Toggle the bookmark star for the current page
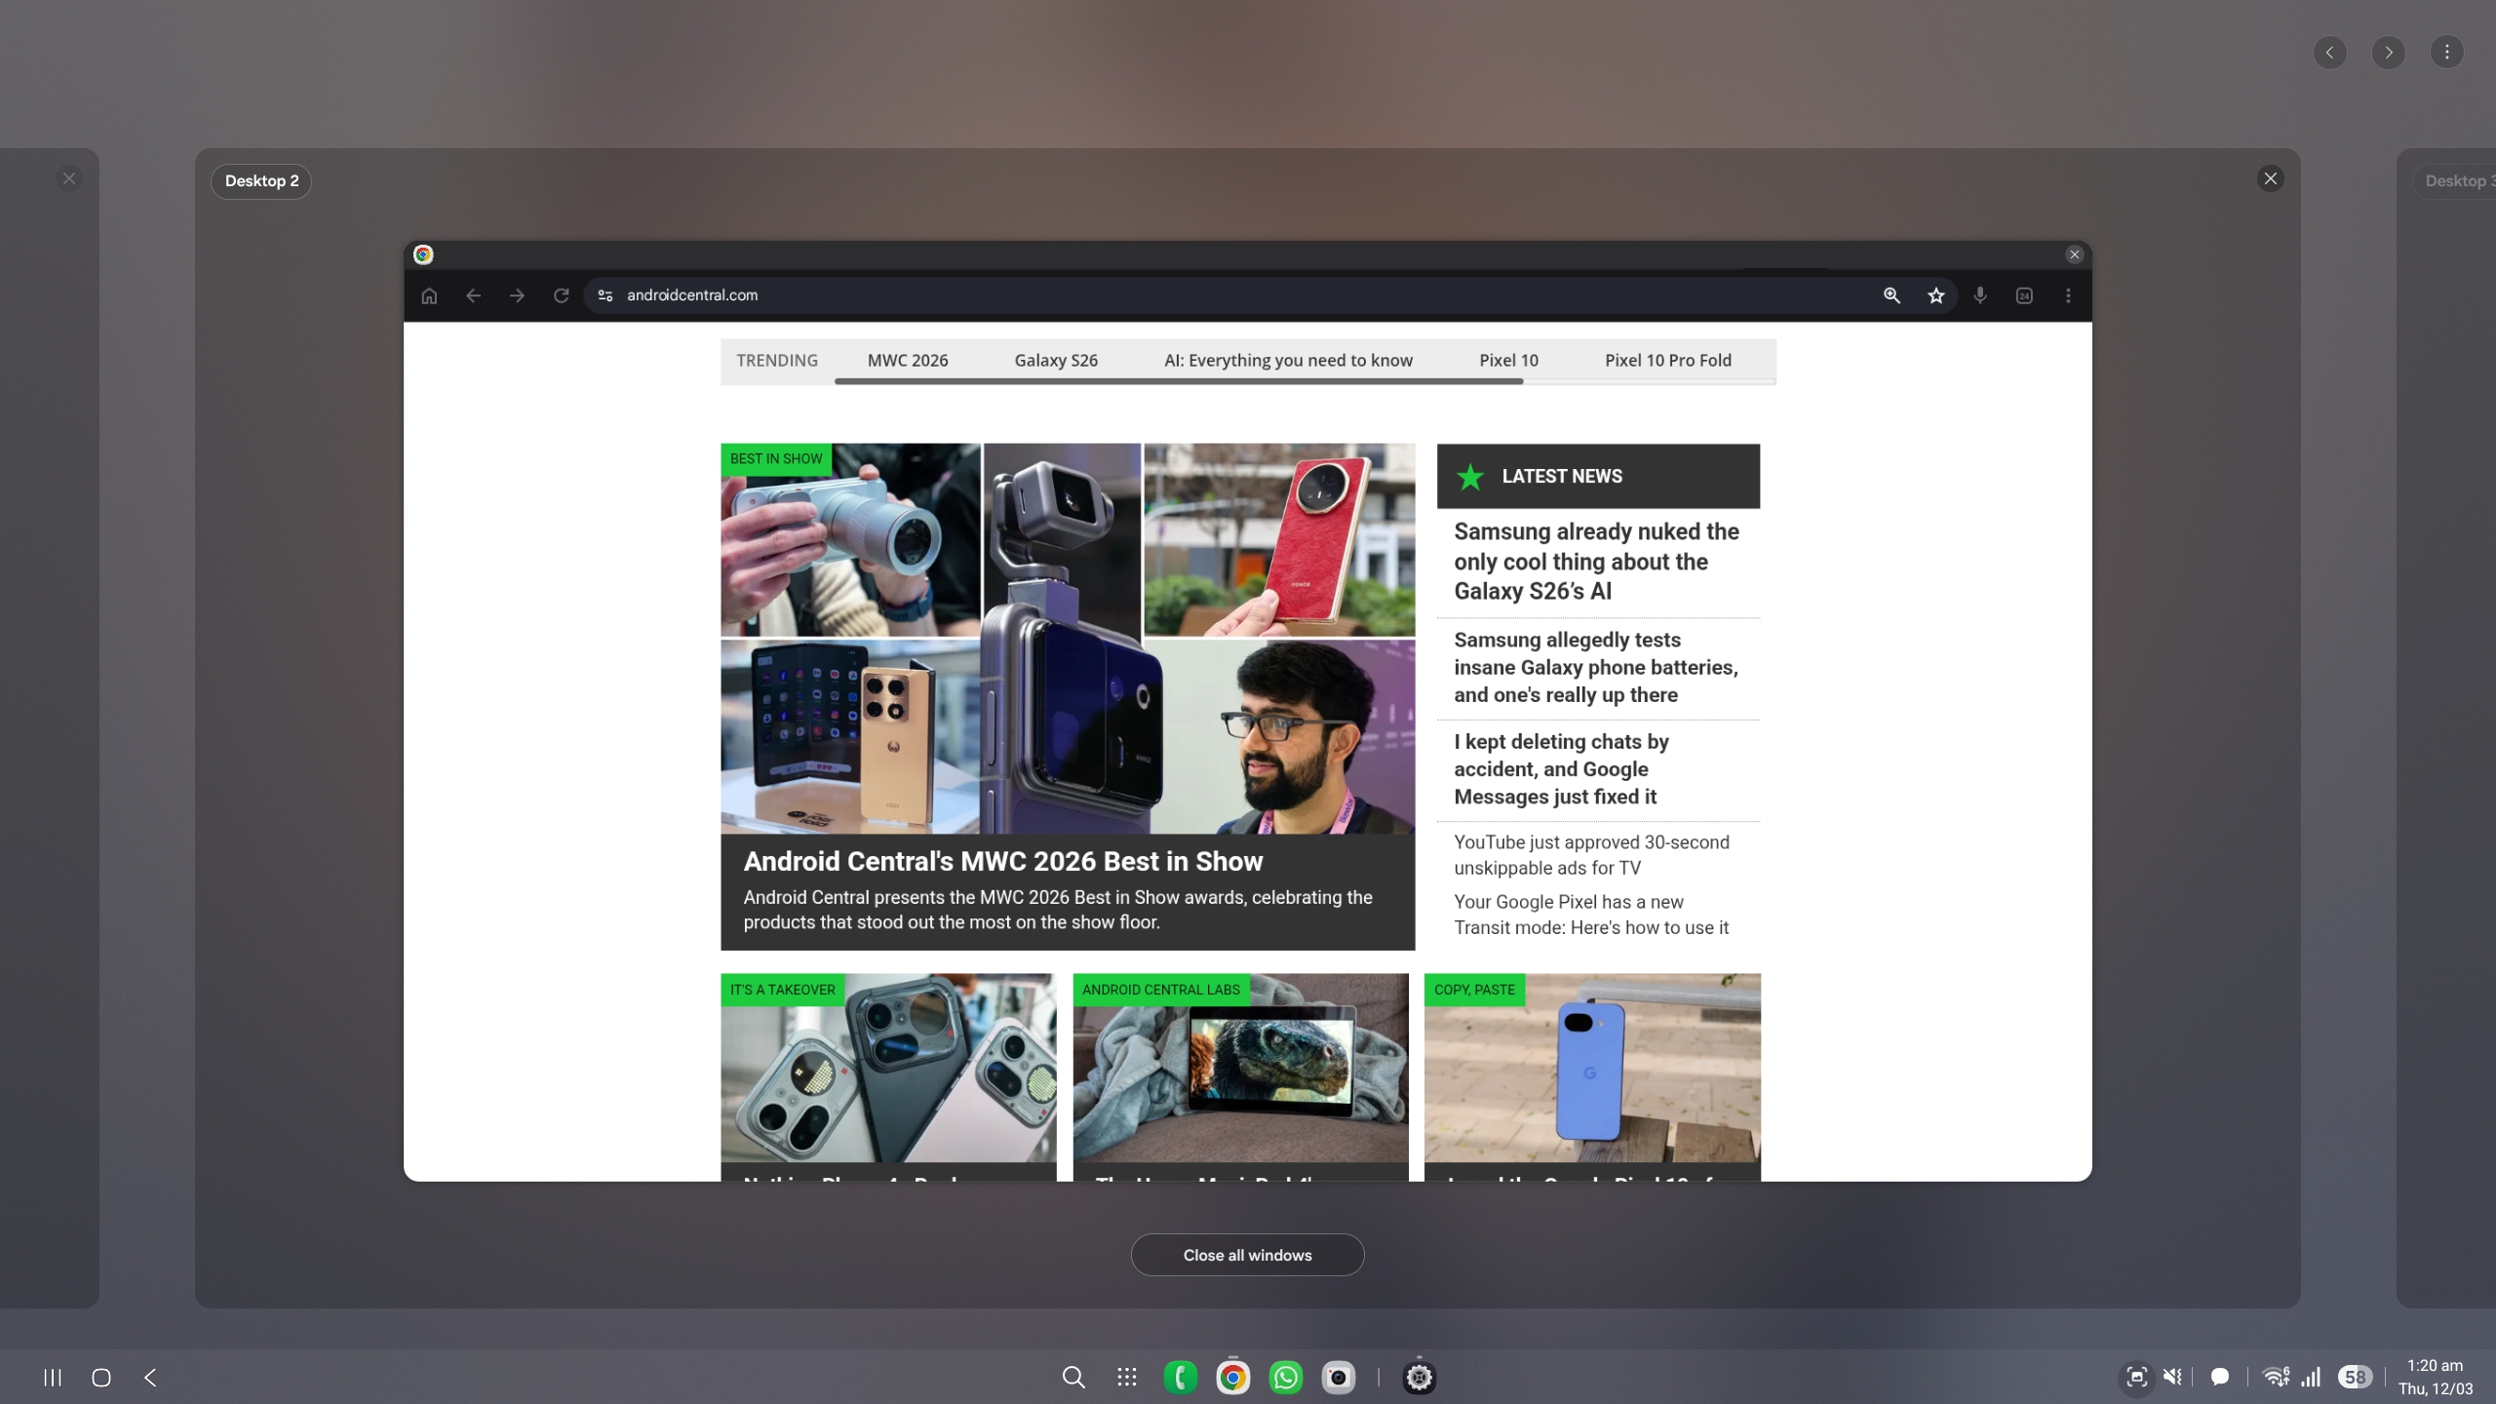The width and height of the screenshot is (2496, 1404). pyautogui.click(x=1936, y=295)
